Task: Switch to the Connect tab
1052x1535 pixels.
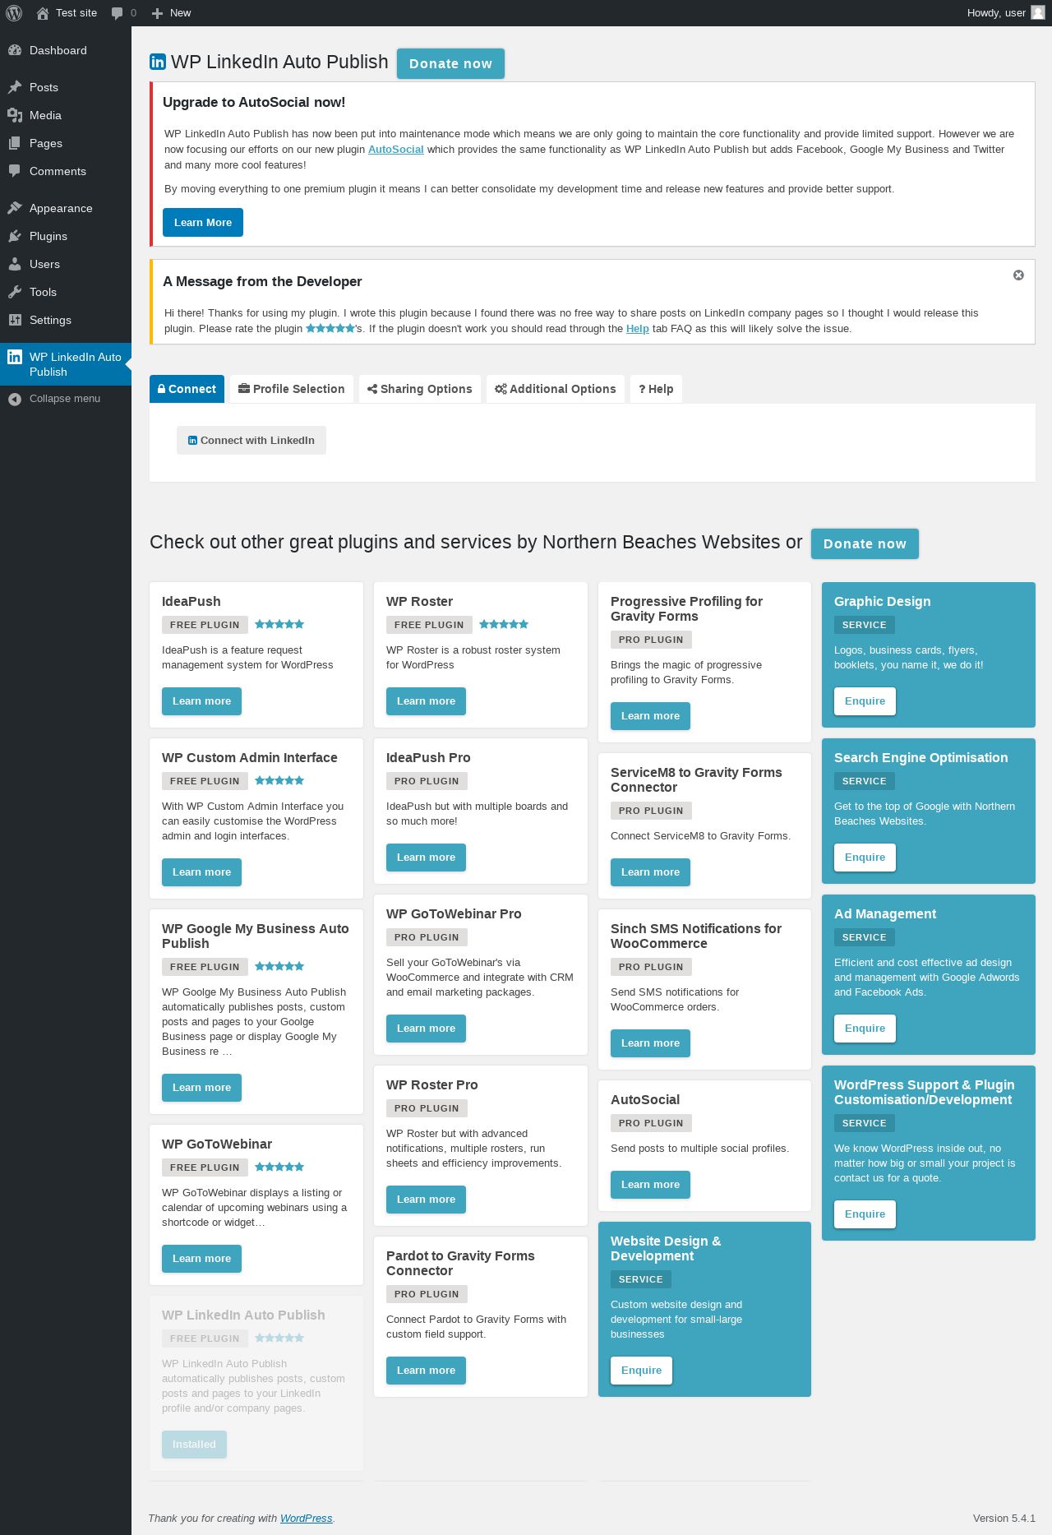Action: tap(187, 389)
